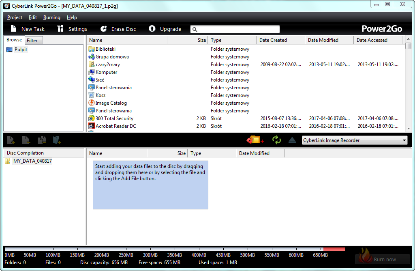This screenshot has height=271, width=415.
Task: Click the Sieć network icon
Action: pyautogui.click(x=91, y=80)
